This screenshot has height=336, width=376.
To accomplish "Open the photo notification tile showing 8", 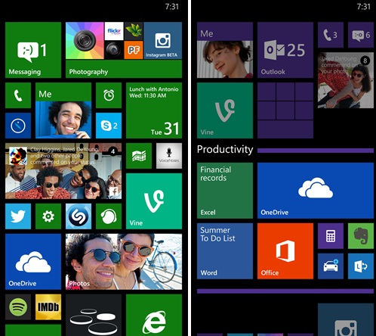I will click(346, 80).
